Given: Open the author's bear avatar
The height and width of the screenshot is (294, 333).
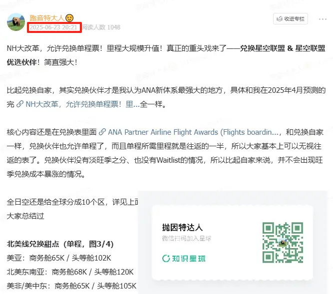Looking at the screenshot, I should [16, 22].
